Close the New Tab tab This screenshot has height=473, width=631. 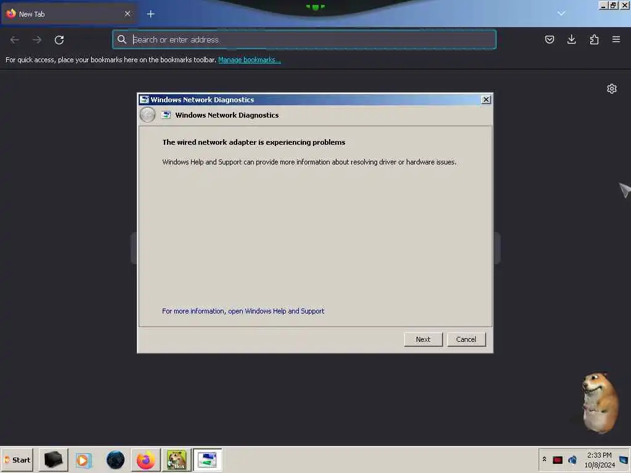coord(128,14)
